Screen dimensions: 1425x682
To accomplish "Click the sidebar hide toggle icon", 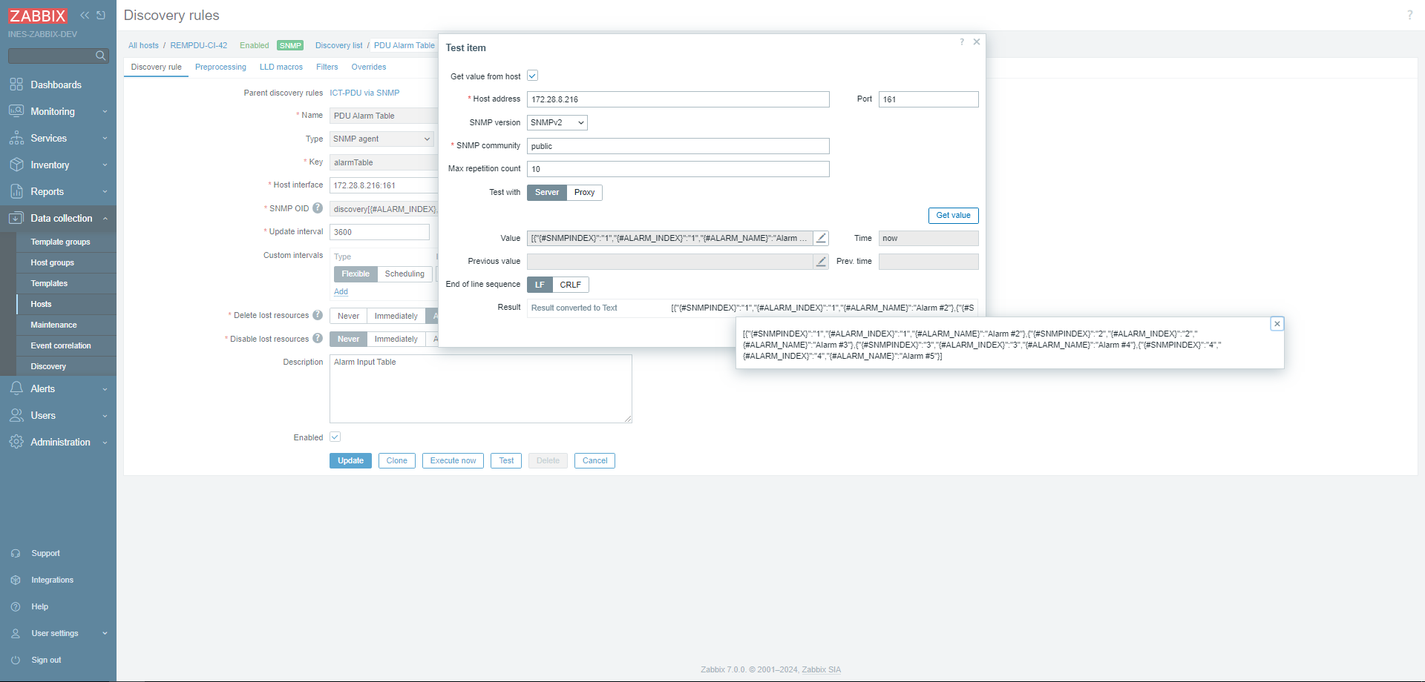I will point(101,15).
